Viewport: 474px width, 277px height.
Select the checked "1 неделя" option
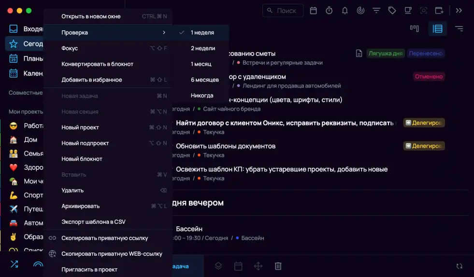tap(202, 32)
